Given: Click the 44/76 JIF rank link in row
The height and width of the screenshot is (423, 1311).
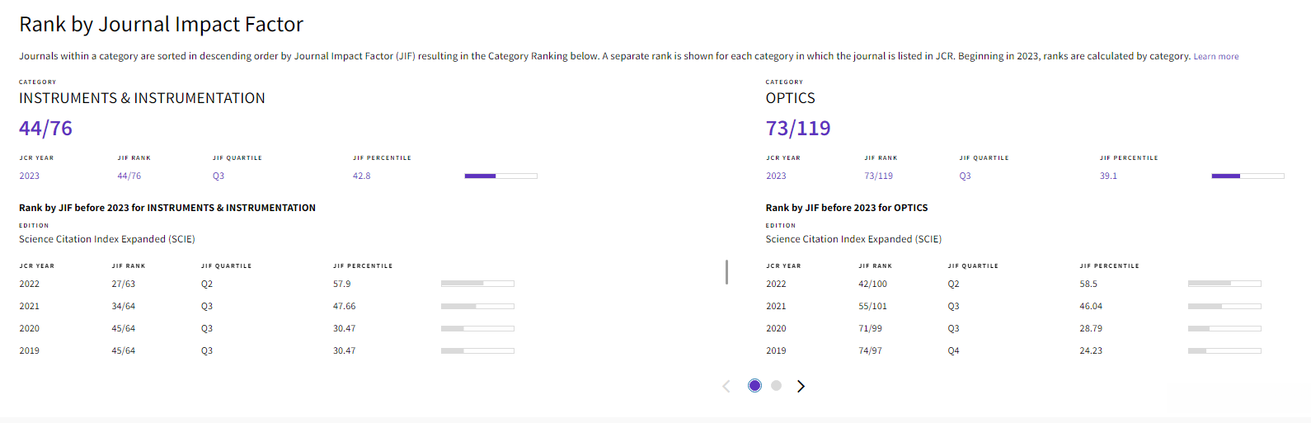Looking at the screenshot, I should [x=129, y=176].
